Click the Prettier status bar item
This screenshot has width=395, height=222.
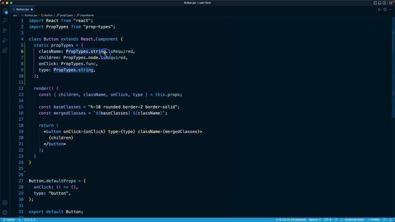[x=373, y=220]
